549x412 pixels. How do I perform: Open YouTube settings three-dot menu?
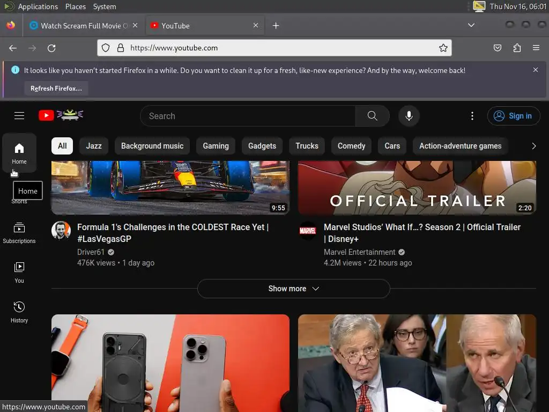tap(472, 116)
